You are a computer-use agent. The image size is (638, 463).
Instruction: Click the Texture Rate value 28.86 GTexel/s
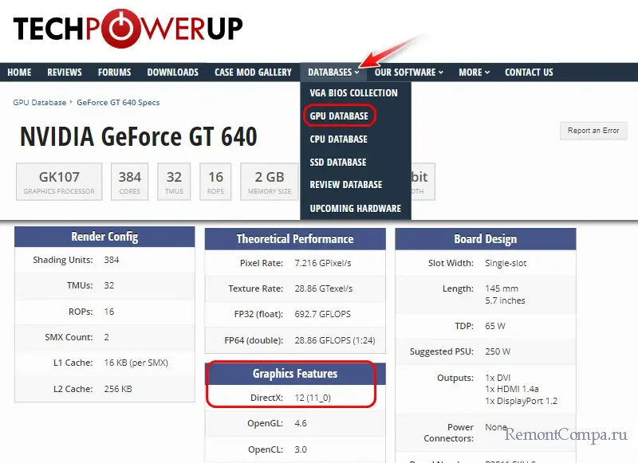[x=324, y=288]
